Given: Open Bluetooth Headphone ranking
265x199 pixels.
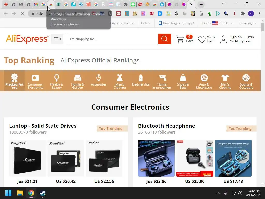Looking at the screenshot, I should click(x=166, y=126).
